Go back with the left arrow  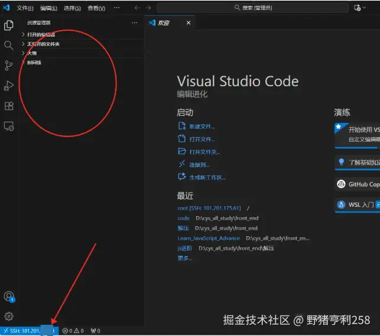click(x=137, y=8)
